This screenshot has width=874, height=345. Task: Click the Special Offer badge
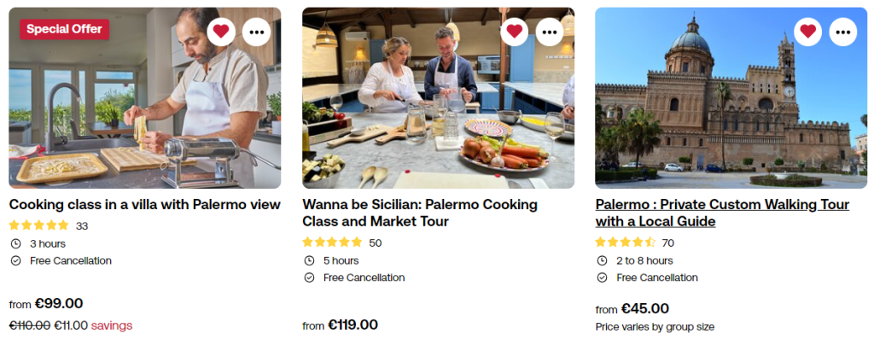pos(64,29)
